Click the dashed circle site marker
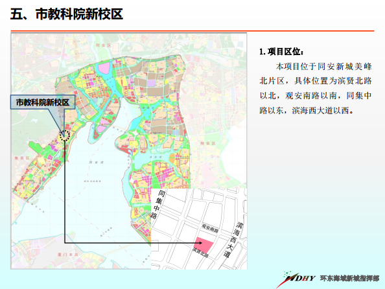The image size is (385, 289). pyautogui.click(x=65, y=135)
